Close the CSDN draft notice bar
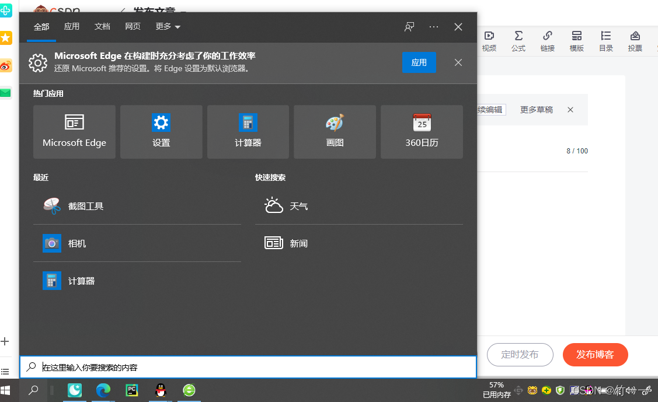This screenshot has width=658, height=402. click(570, 110)
